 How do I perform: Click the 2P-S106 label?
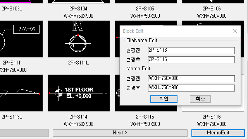(212, 8)
